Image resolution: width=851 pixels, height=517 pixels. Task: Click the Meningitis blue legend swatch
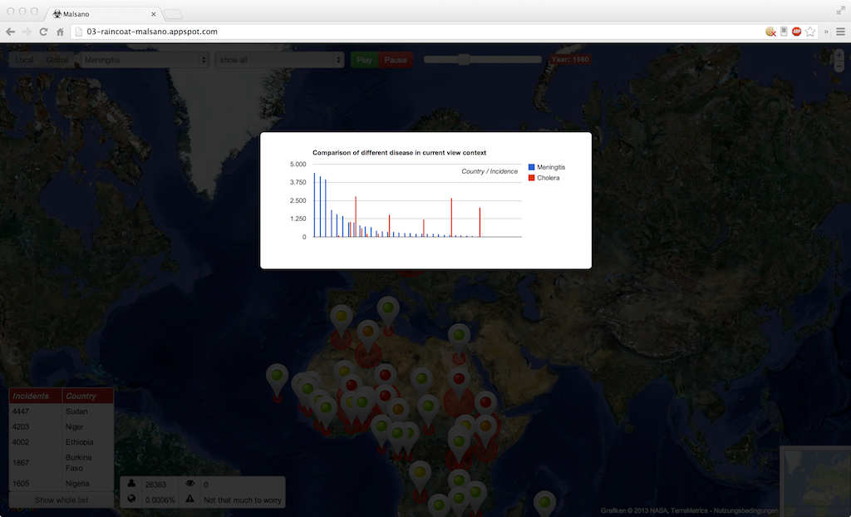[x=531, y=167]
